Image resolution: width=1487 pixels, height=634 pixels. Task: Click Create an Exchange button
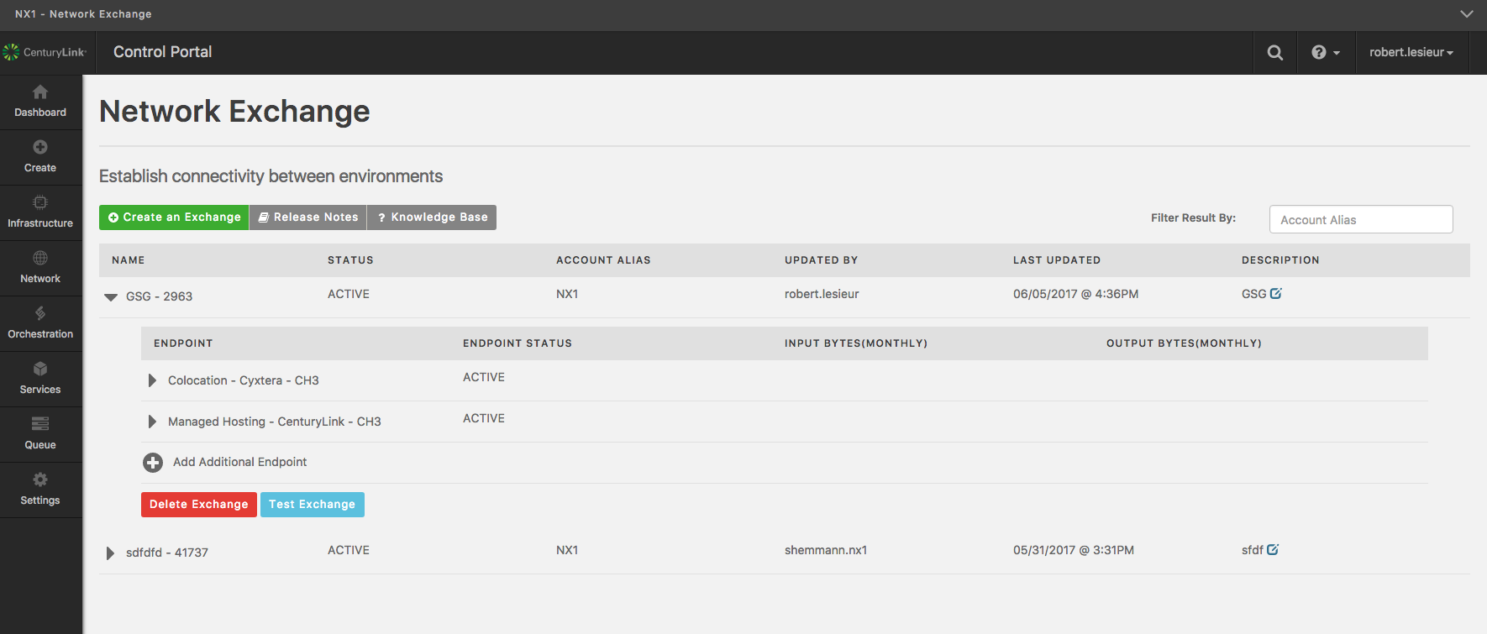click(174, 217)
